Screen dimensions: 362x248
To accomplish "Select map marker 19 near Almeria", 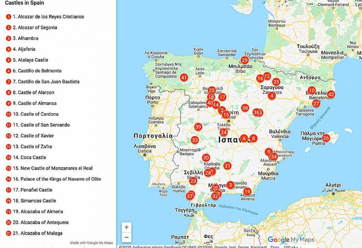I will point(247,191).
